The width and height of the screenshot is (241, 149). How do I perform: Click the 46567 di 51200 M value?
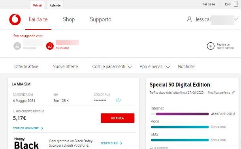[223, 114]
